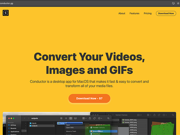Screen dimensions: 180x135
Task: Select column view in outputs Finder window
Action: point(70,118)
